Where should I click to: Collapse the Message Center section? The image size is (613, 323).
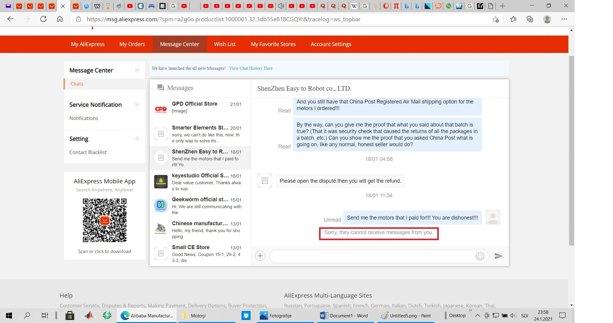tap(137, 70)
